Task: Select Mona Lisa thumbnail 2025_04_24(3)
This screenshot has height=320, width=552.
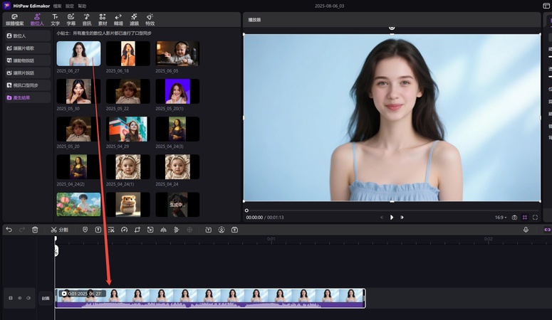Action: [177, 129]
